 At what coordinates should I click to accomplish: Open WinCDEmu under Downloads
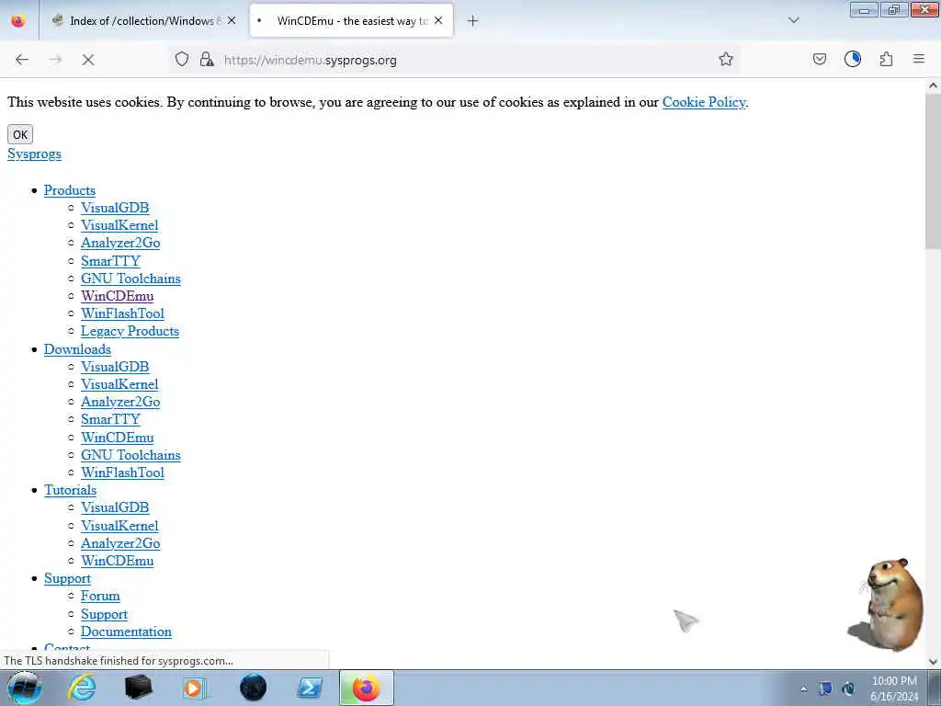117,437
